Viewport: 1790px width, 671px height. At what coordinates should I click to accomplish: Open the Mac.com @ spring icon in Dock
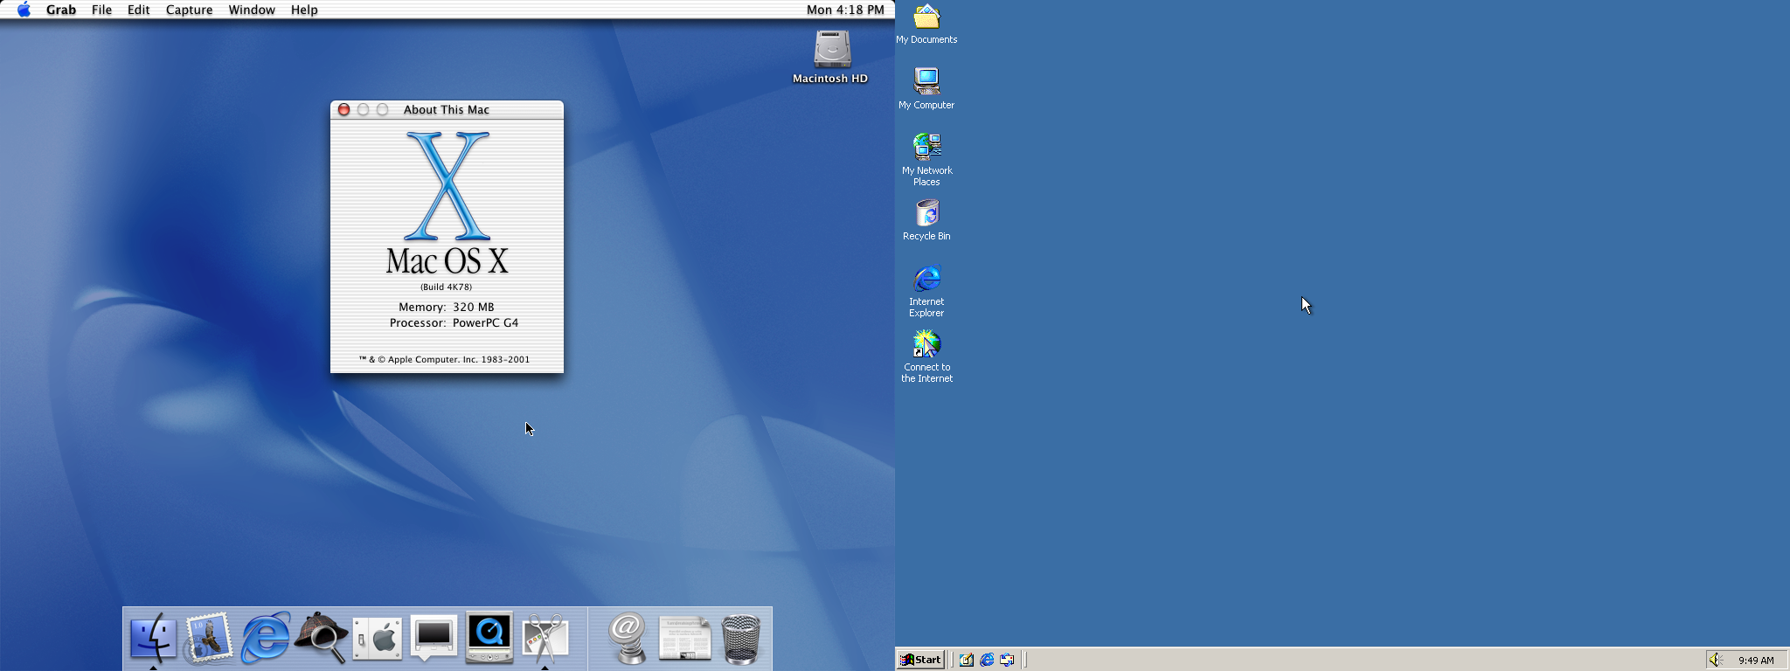tap(628, 638)
